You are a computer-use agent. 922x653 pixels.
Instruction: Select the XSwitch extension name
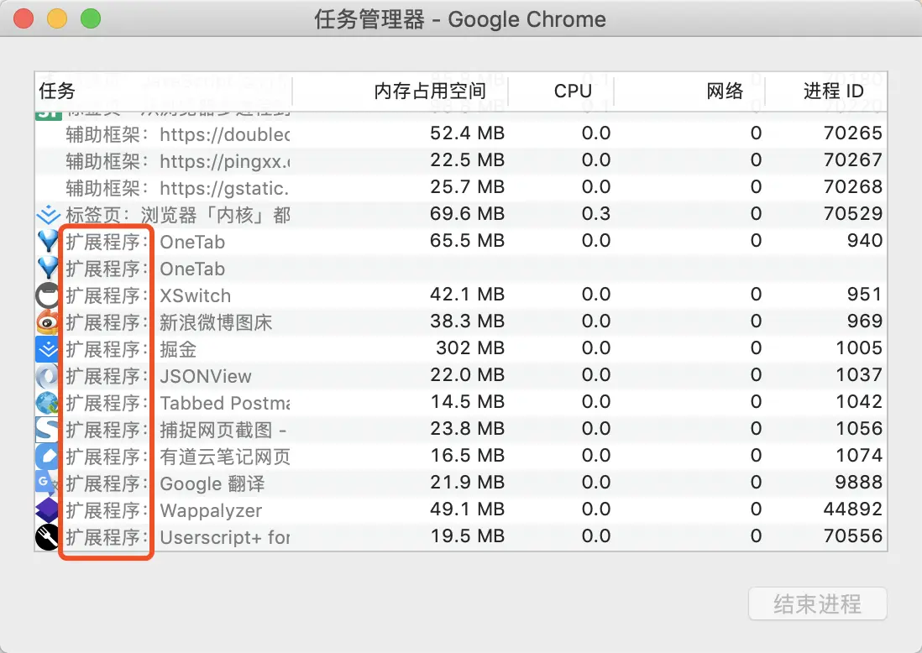(195, 295)
